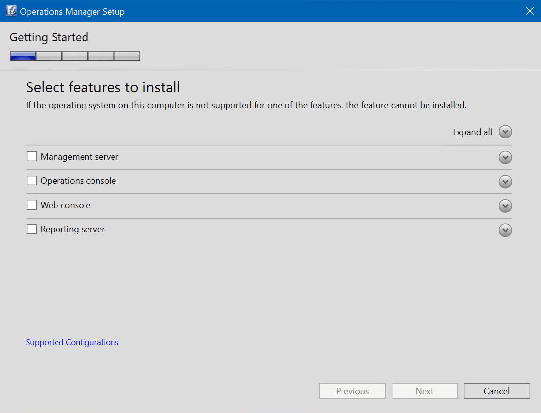Expand the Management server details
Screen dimensions: 541x413
505,157
